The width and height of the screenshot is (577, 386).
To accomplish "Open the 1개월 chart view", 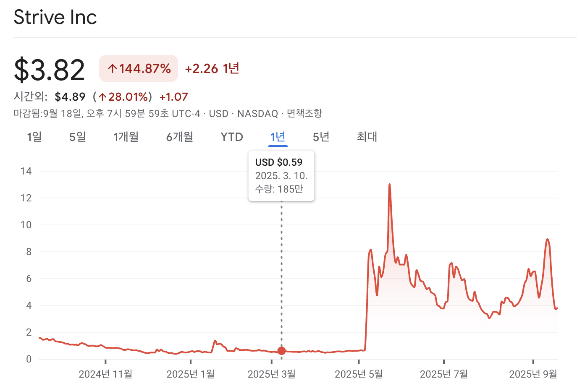I will [126, 137].
